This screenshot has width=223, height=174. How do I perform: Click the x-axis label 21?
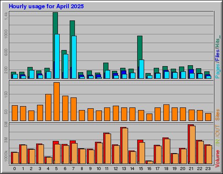click(191, 169)
